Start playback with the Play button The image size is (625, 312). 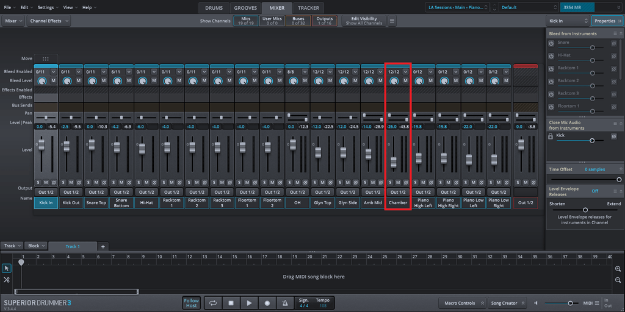tap(249, 303)
